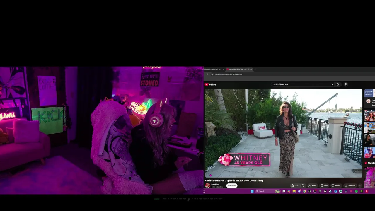Open Google Chrome from the taskbar
Viewport: 375px width, 211px height.
[x=304, y=191]
